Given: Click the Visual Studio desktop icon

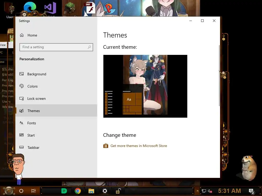Looking at the screenshot, I should [x=50, y=8].
